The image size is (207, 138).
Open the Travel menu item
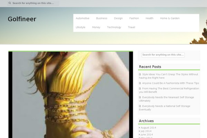[x=131, y=27]
